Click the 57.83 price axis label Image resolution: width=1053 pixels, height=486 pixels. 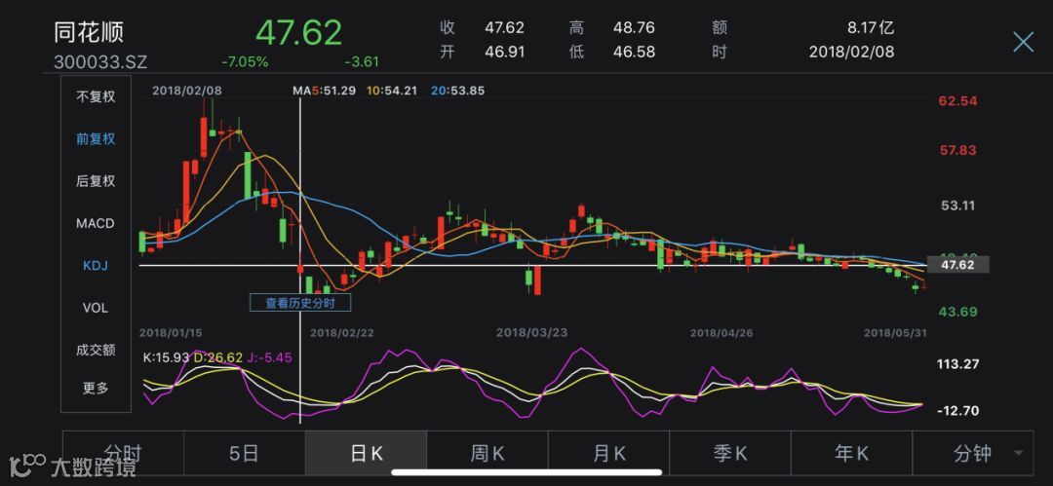[x=957, y=150]
